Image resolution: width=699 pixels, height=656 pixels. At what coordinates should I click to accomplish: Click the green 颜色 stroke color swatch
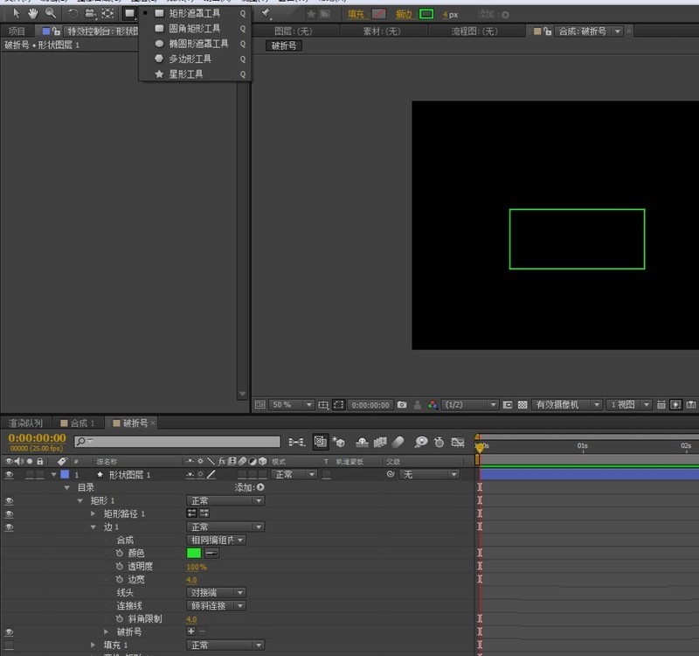pyautogui.click(x=193, y=553)
